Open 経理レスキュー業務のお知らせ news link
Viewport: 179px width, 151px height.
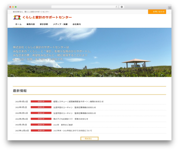(78, 102)
